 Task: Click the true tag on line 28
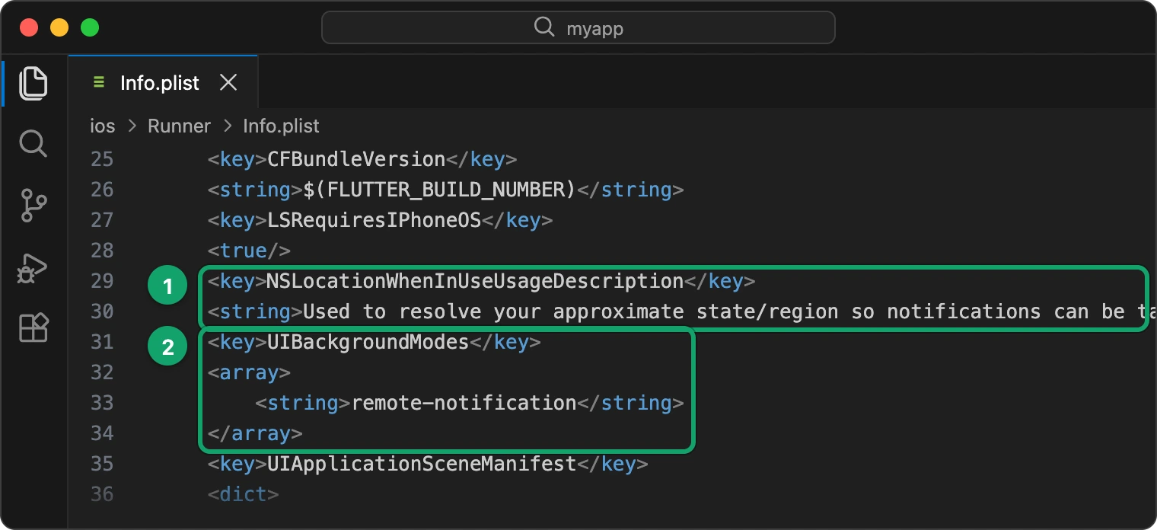250,251
